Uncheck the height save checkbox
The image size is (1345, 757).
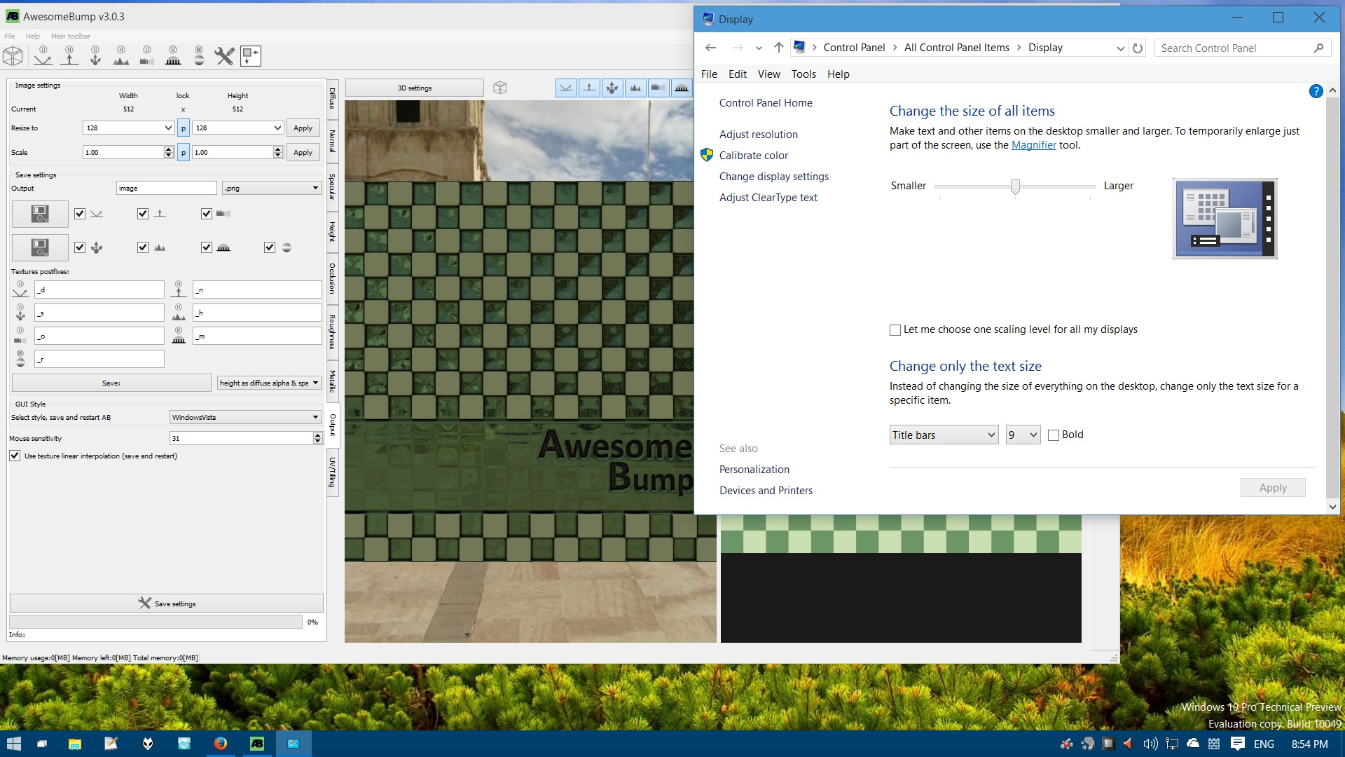click(143, 247)
